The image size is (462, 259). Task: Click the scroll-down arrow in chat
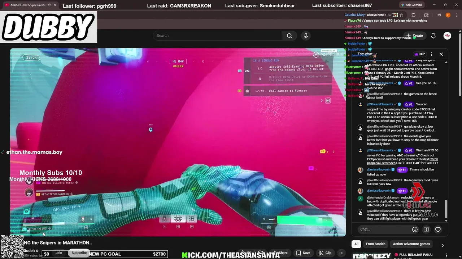446,221
